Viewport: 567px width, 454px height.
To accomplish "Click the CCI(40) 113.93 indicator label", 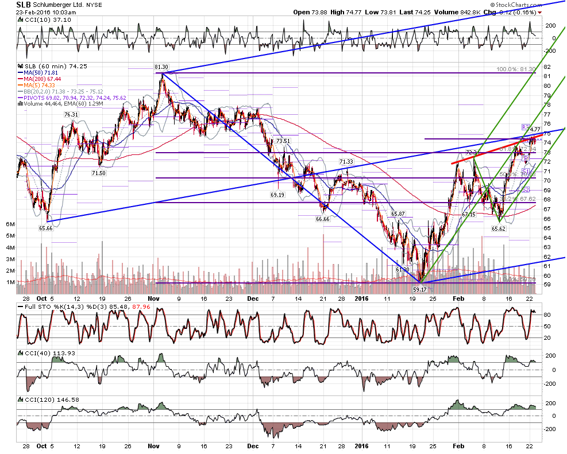I will tap(50, 353).
